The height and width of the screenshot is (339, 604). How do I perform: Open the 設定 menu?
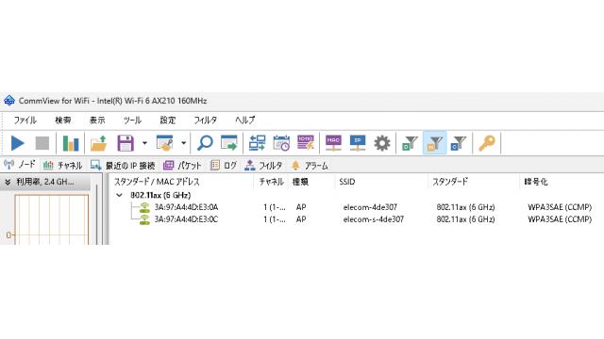click(x=168, y=121)
